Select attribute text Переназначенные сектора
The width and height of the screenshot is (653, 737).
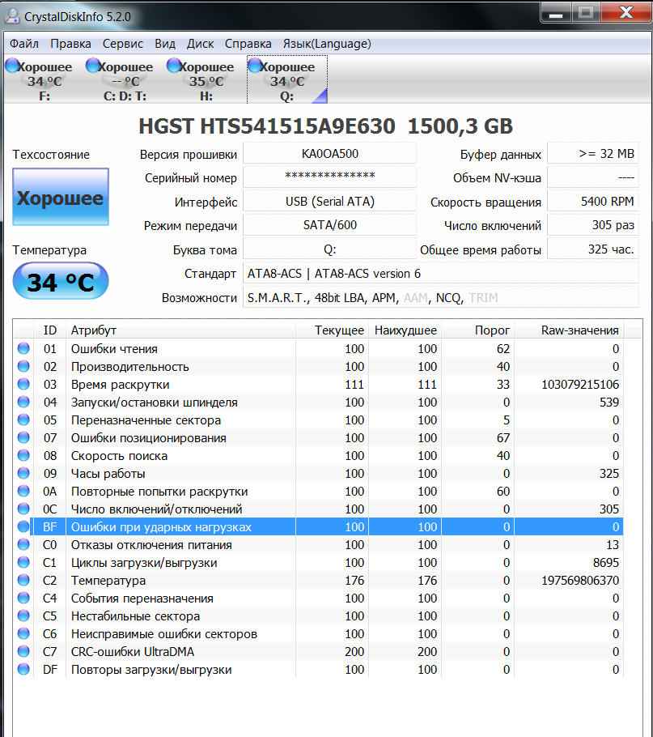[146, 420]
